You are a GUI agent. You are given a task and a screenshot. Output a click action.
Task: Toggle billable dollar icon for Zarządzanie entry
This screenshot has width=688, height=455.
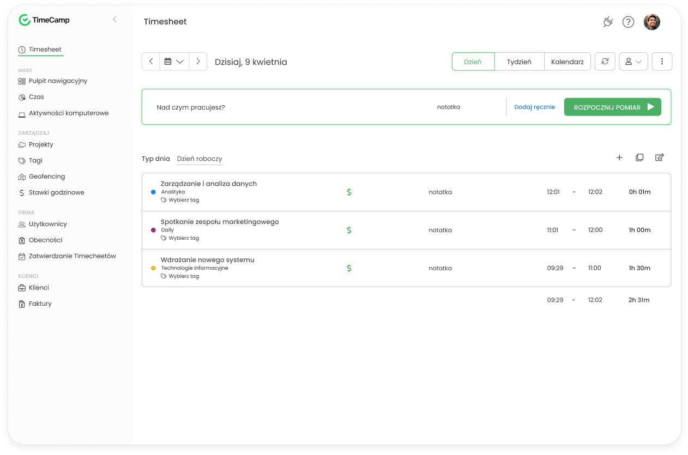pos(349,192)
